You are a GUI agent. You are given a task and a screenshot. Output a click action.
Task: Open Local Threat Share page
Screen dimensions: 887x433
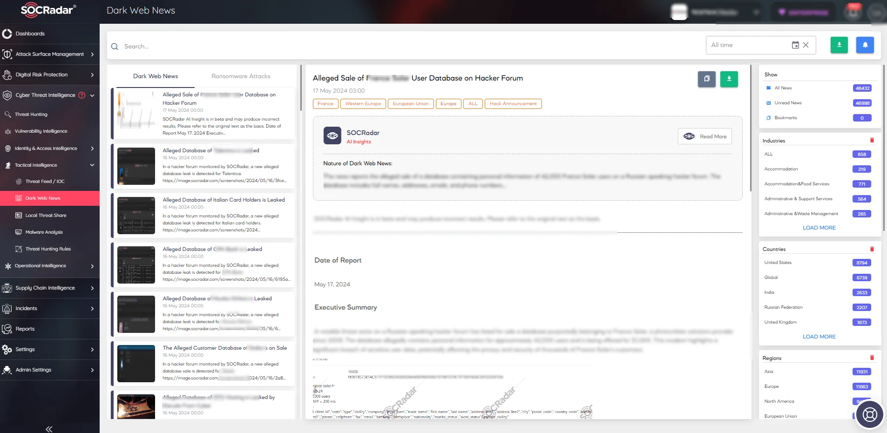click(46, 216)
